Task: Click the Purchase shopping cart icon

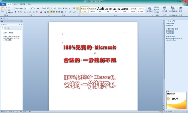Action: click(x=180, y=8)
